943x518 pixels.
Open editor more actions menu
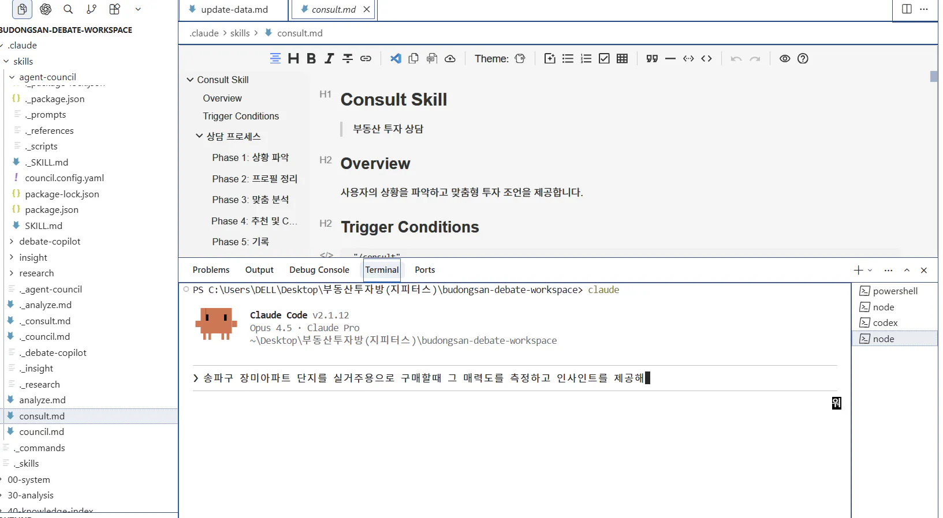coord(924,9)
